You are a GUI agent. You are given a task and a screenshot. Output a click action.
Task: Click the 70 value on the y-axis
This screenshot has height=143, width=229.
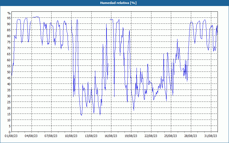(x=9, y=48)
